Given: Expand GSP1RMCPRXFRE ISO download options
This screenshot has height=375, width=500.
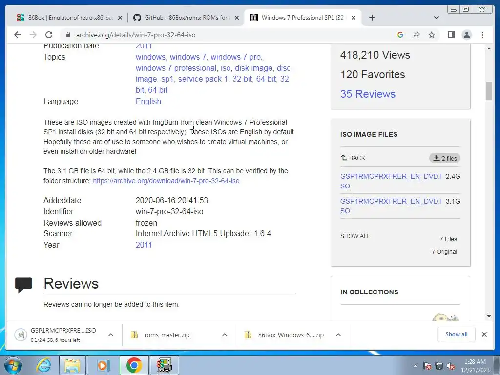Looking at the screenshot, I should coord(111,335).
